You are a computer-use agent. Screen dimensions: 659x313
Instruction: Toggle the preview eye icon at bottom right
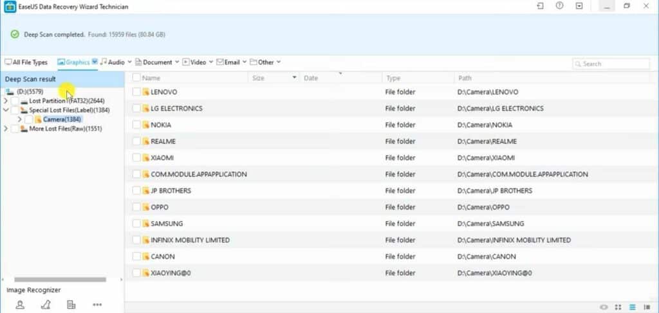coord(604,307)
